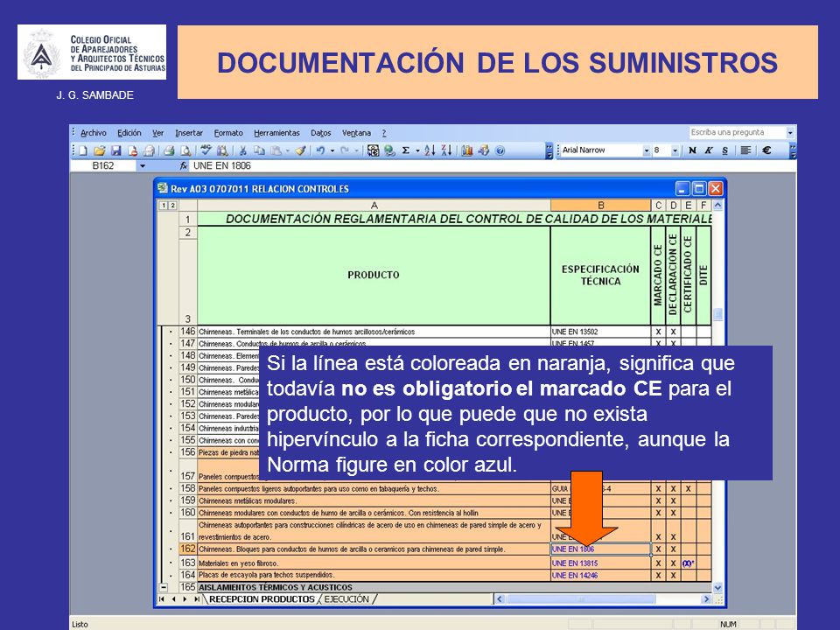This screenshot has width=840, height=630.
Task: Open the Archivo menu
Action: [94, 133]
